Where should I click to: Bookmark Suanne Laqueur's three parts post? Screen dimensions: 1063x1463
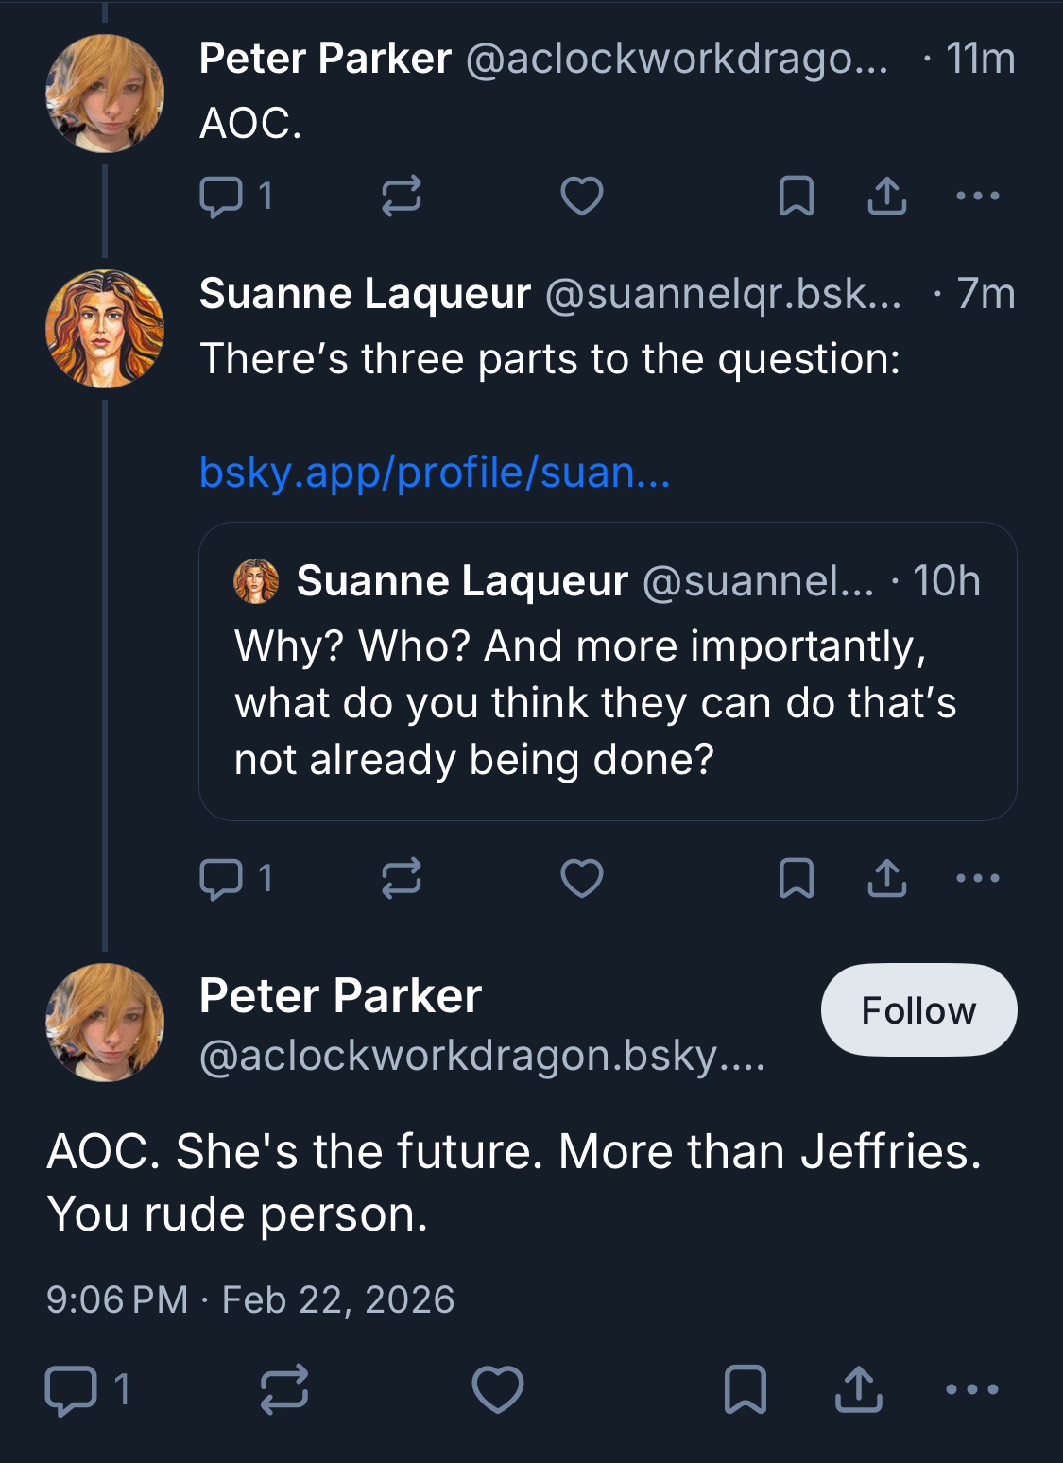coord(796,878)
